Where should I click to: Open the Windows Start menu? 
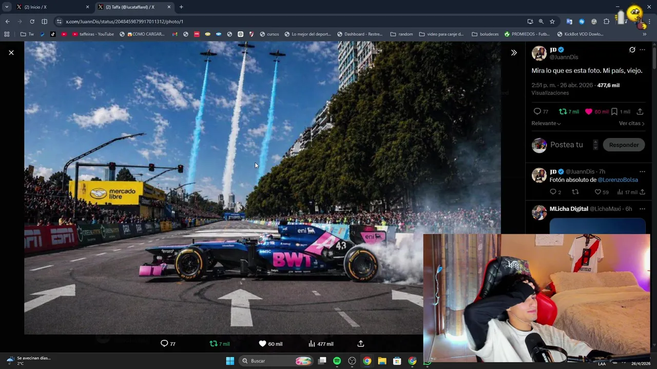(230, 361)
